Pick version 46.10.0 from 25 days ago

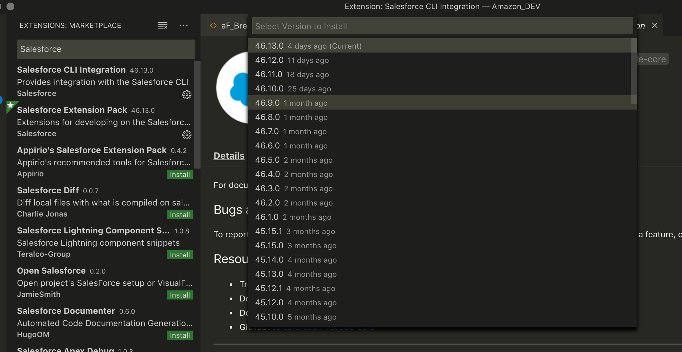439,88
